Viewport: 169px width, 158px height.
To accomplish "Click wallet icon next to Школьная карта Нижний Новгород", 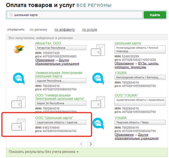I will pos(98,50).
